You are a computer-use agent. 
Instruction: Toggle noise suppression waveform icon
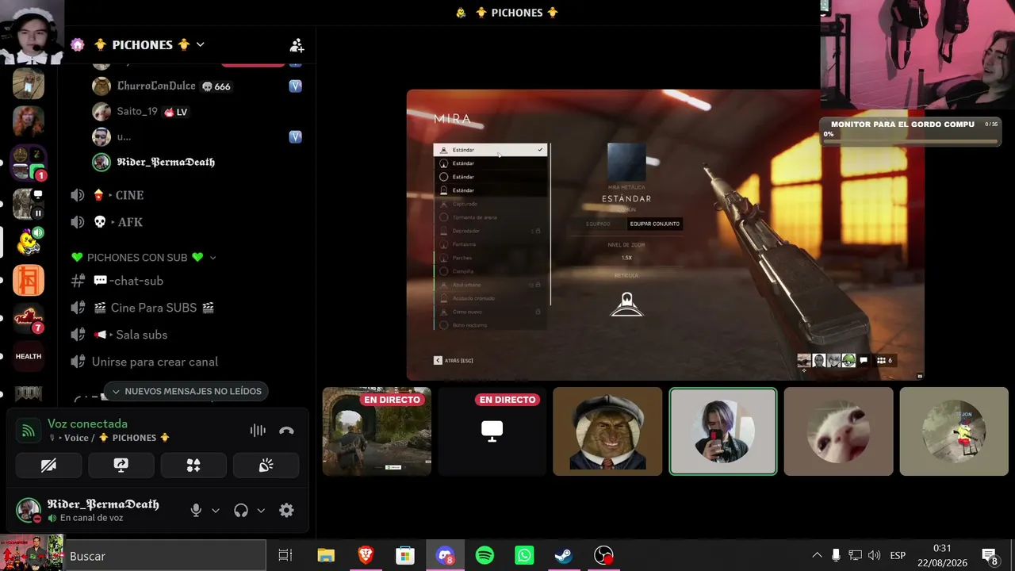(258, 431)
